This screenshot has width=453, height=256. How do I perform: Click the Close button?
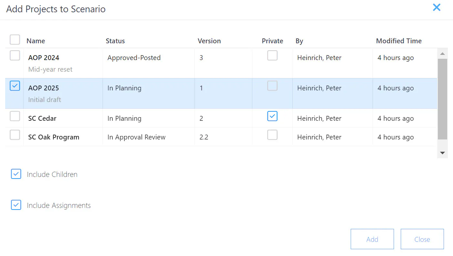tap(422, 239)
